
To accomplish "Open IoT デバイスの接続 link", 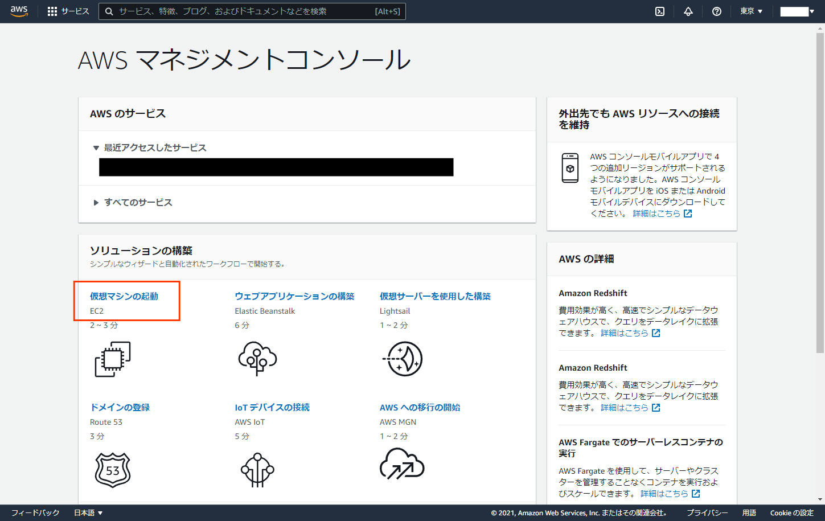I will pos(272,407).
